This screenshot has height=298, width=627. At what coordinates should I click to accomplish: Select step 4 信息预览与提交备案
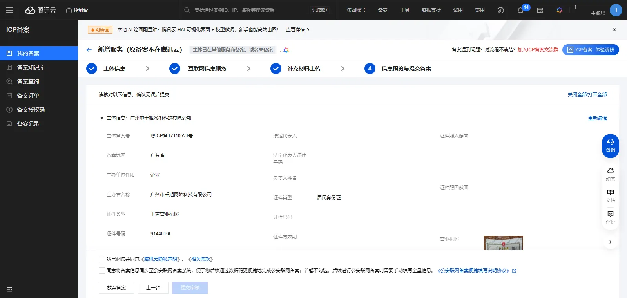click(x=398, y=69)
